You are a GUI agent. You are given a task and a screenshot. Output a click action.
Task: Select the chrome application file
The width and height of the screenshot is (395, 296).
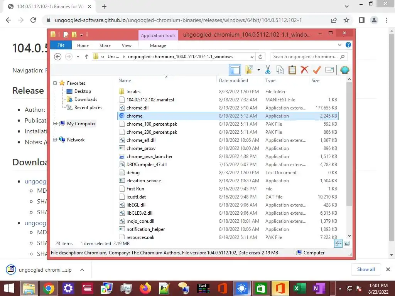(x=228, y=116)
